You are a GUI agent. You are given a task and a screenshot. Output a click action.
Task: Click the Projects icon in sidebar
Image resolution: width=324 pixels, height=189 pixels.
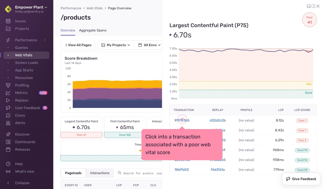(x=8, y=29)
